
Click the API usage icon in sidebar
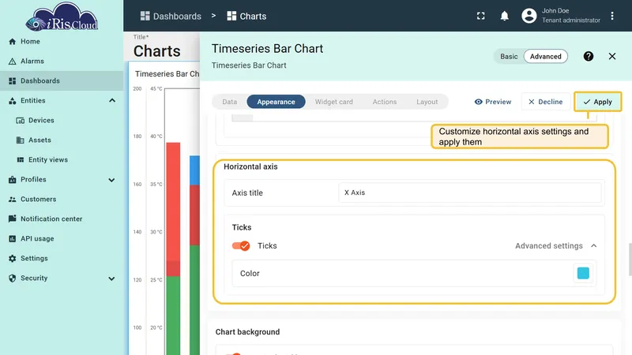pyautogui.click(x=12, y=239)
